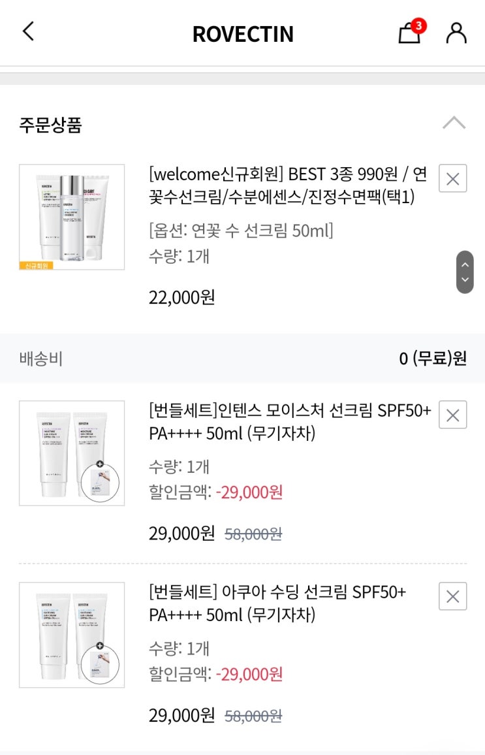Tap the plus gift badge on 아쿠아 thumbnail

tap(100, 646)
